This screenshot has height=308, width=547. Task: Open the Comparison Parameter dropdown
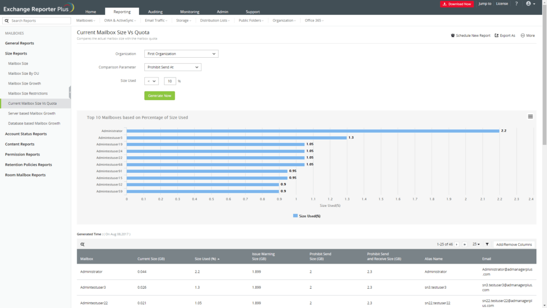[x=173, y=67]
